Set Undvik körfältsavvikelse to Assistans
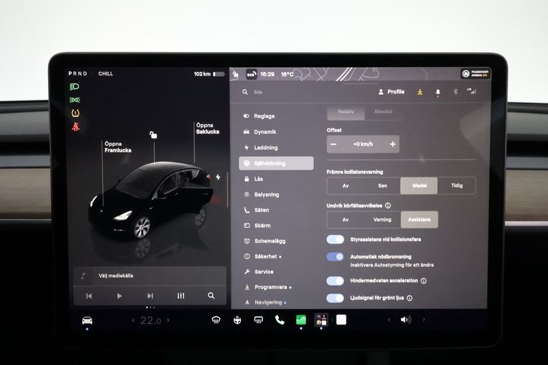548x365 pixels. click(x=419, y=220)
